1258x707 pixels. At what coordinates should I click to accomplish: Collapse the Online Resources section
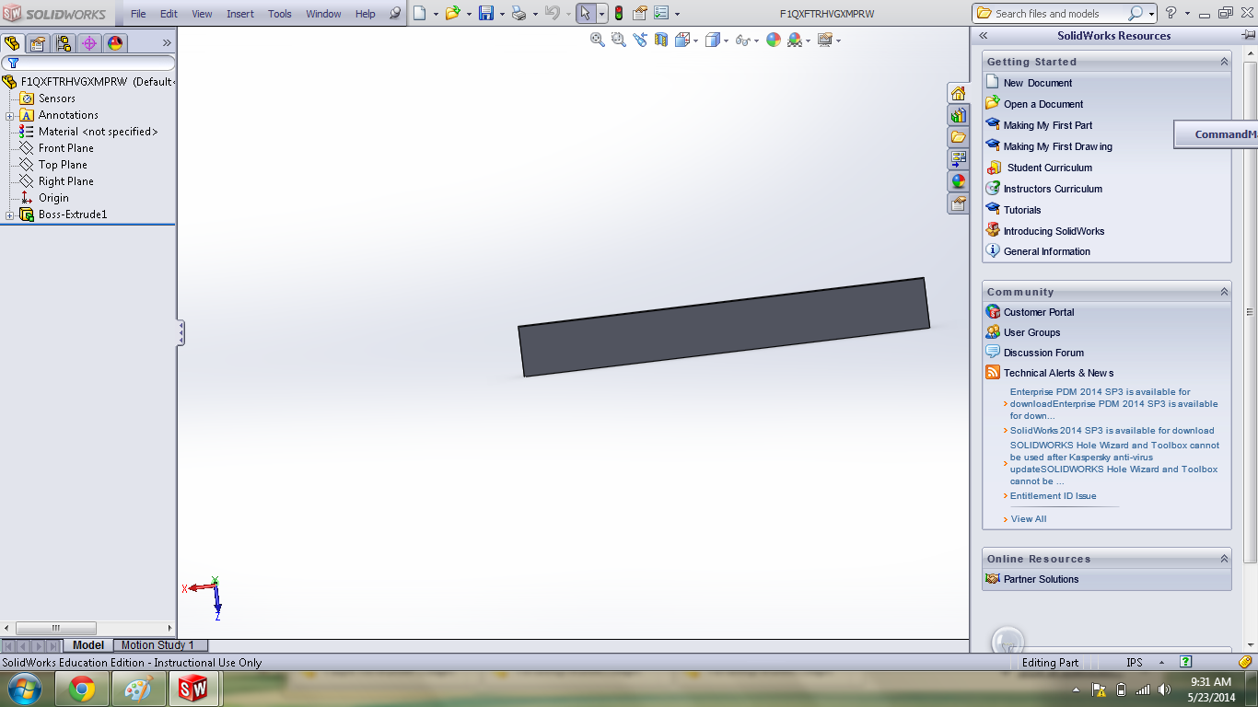click(x=1224, y=559)
